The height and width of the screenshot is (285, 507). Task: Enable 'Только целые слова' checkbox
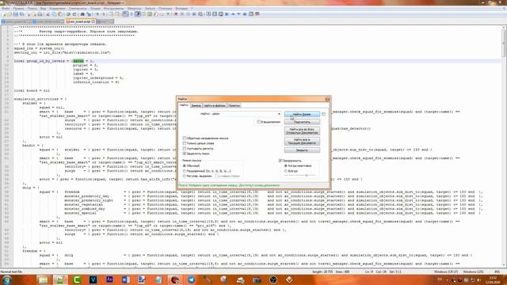pyautogui.click(x=185, y=143)
